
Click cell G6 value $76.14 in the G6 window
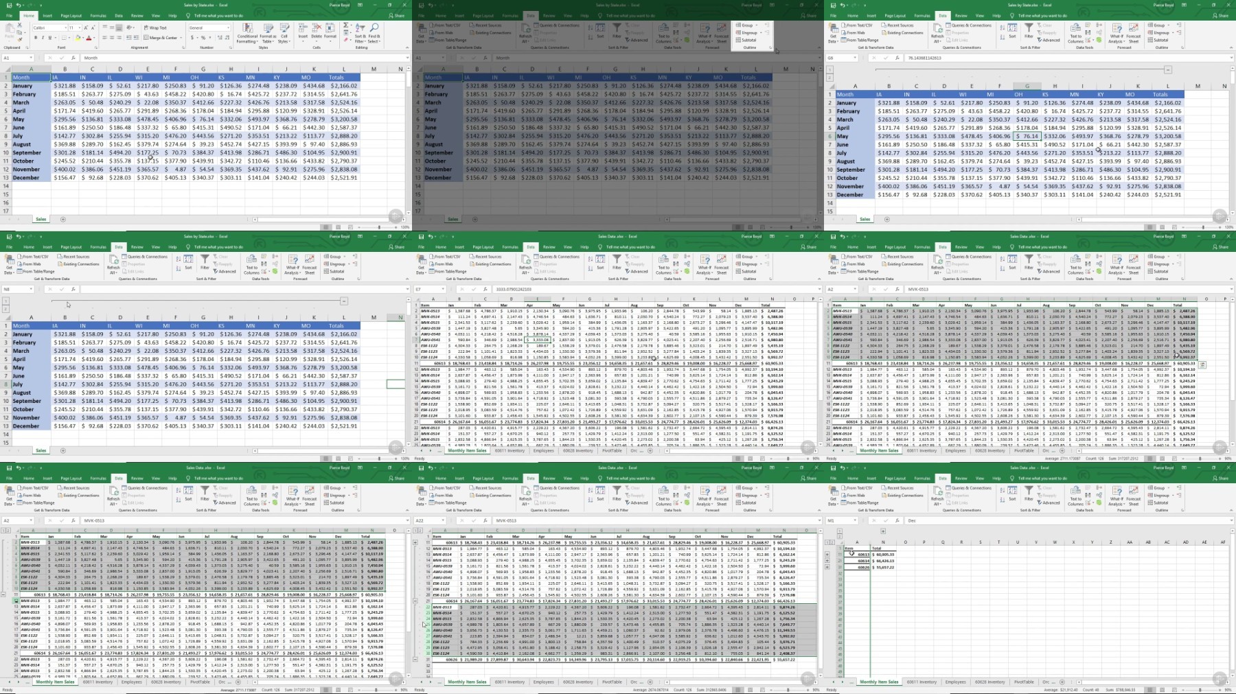click(1027, 136)
